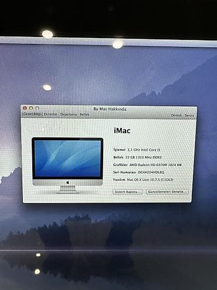Open the Genel Bilgi tab
The width and height of the screenshot is (217, 290).
tap(32, 114)
